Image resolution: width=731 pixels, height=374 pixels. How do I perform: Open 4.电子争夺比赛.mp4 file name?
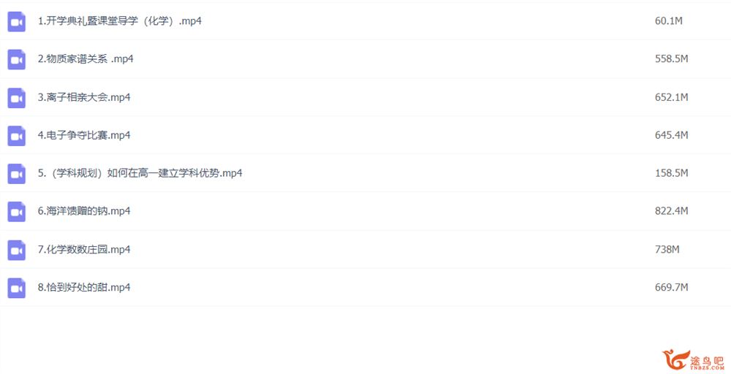[x=84, y=136]
